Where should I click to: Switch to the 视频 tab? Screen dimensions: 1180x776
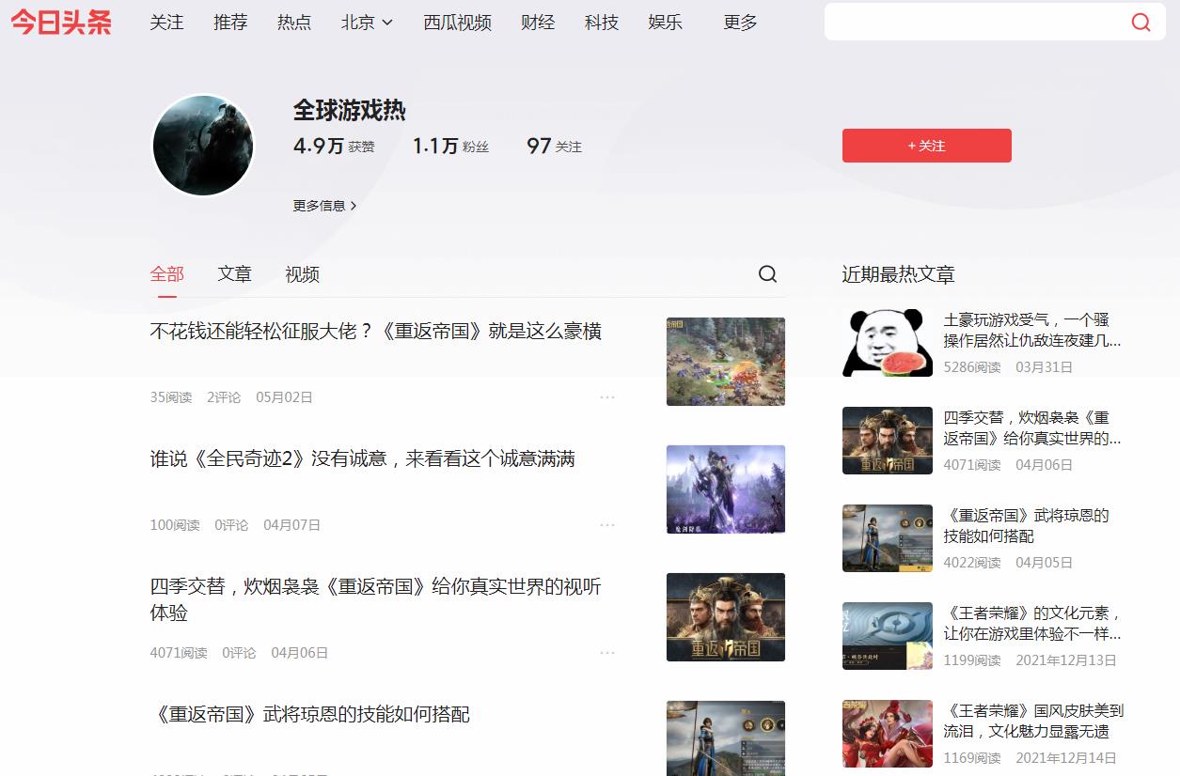click(303, 274)
